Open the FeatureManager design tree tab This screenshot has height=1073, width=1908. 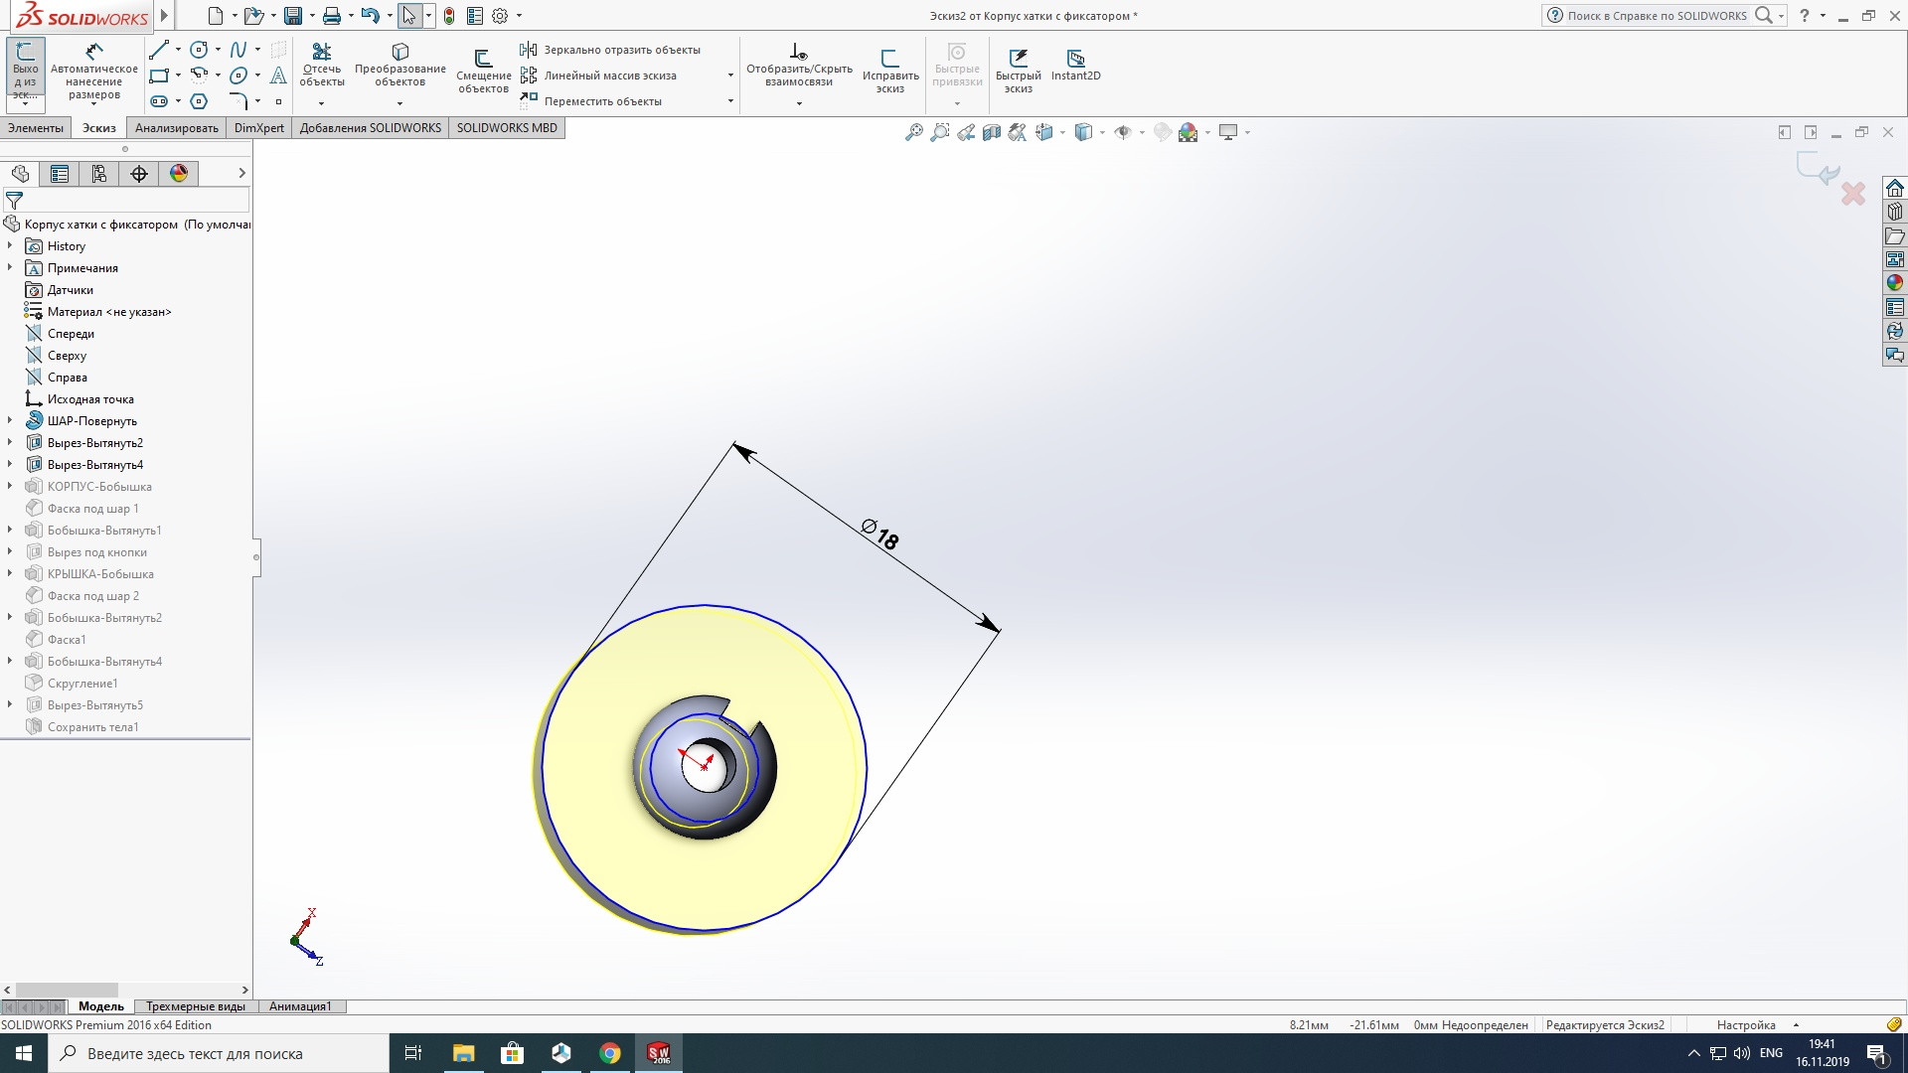coord(20,174)
